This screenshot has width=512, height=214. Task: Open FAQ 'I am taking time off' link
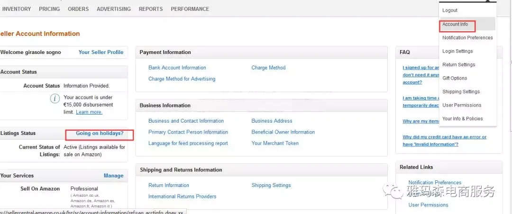[421, 101]
